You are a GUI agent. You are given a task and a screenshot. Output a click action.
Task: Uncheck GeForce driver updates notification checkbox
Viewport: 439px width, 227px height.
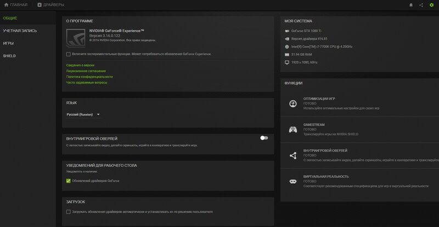[68, 181]
